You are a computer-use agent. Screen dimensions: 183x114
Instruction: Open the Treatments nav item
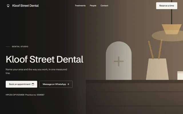click(80, 6)
